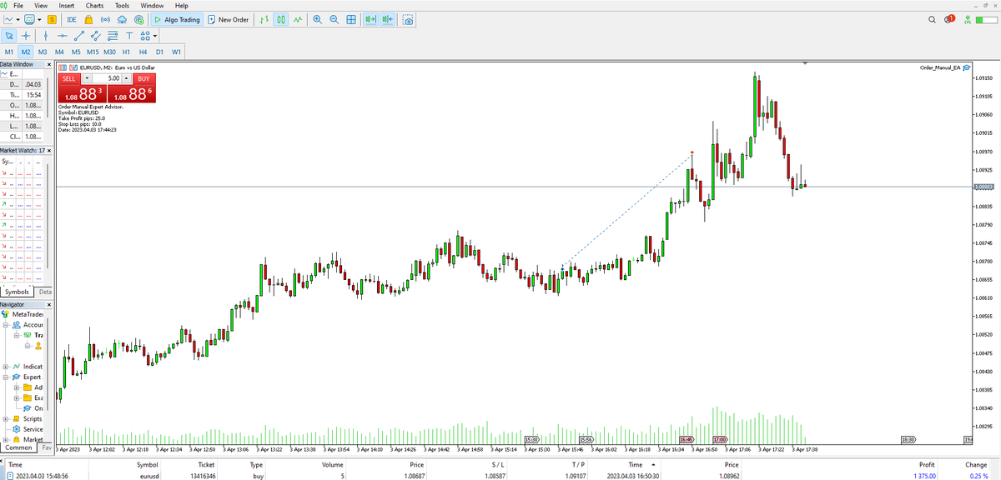1001x480 pixels.
Task: Select the Trendline drawing tool
Action: point(78,35)
